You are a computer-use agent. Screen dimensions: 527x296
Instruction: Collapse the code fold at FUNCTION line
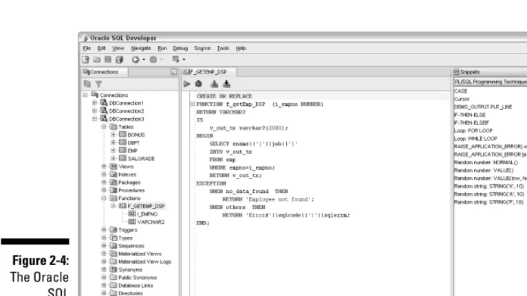[192, 104]
